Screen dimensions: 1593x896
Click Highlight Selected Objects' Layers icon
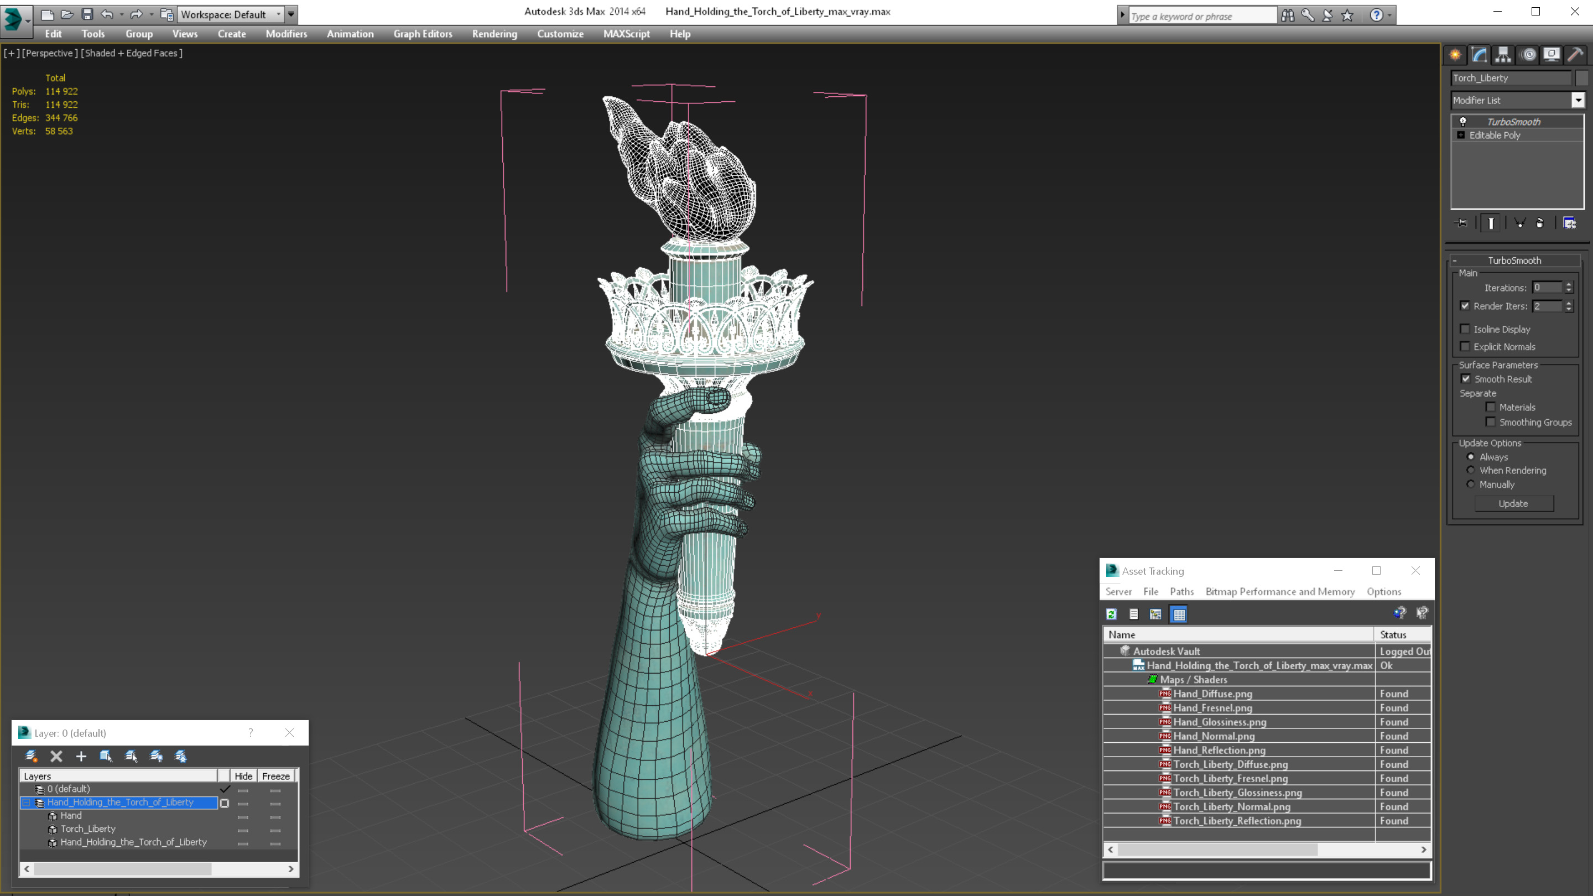click(x=131, y=756)
